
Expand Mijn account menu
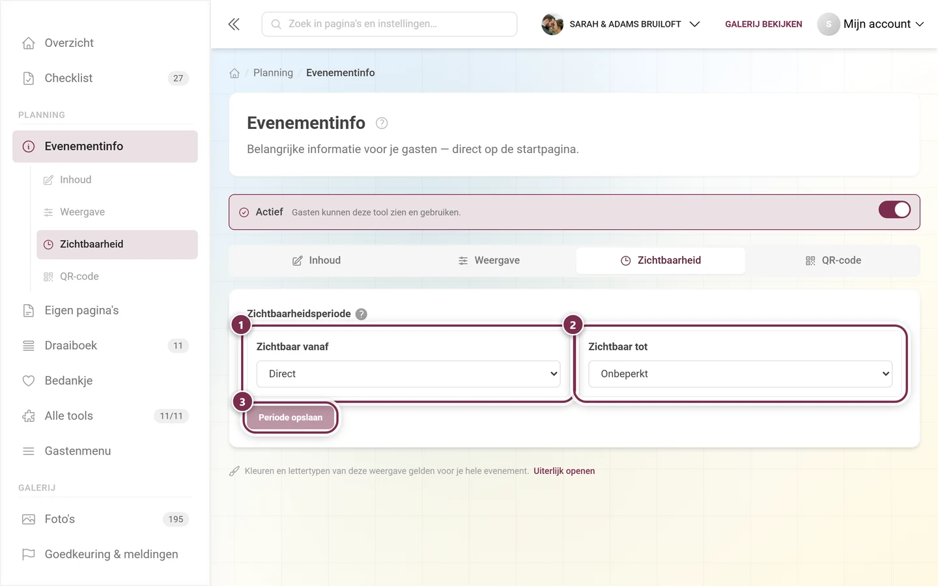tap(871, 24)
